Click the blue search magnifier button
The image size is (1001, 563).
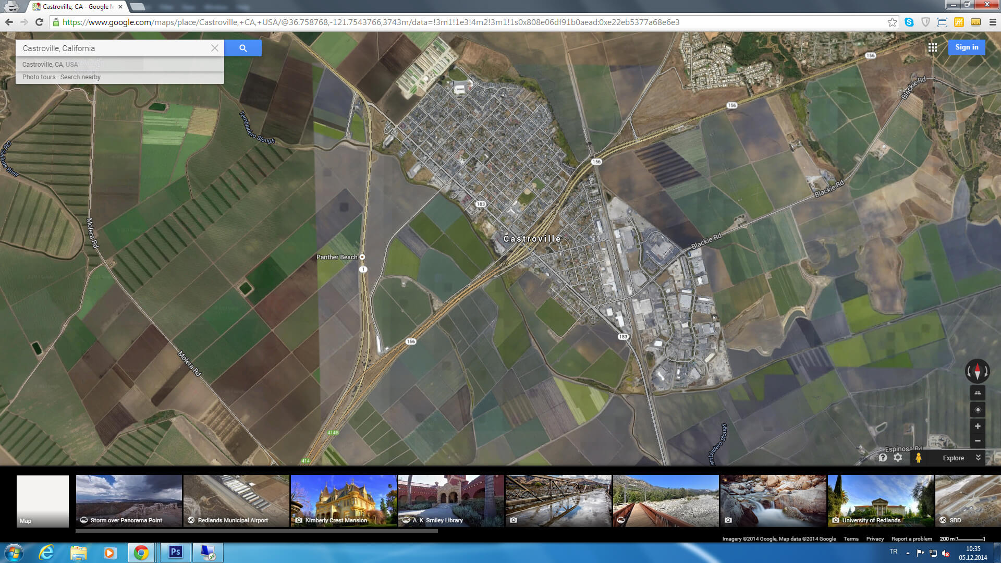click(x=243, y=48)
